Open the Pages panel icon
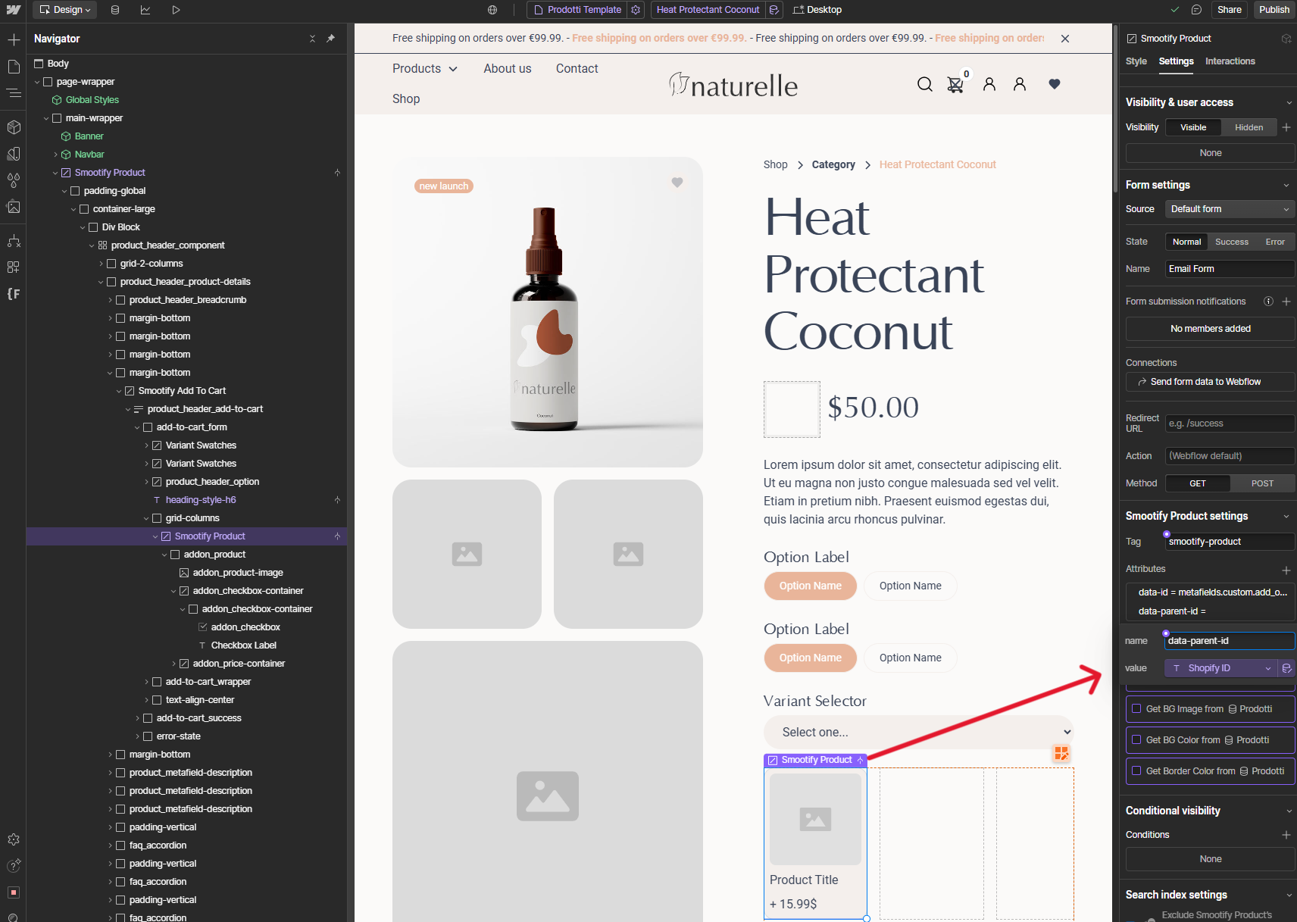 (14, 67)
